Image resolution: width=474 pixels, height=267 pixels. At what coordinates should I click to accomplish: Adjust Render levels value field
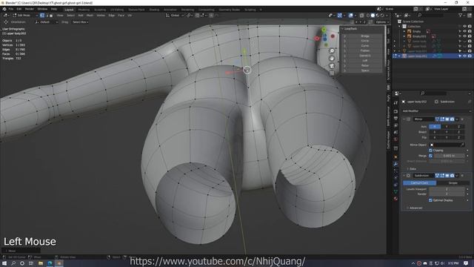447,194
